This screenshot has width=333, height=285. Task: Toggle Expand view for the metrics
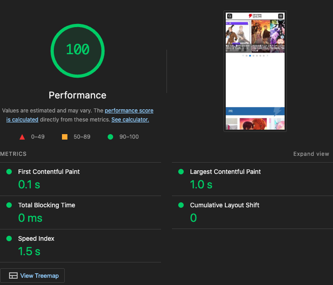pyautogui.click(x=311, y=154)
